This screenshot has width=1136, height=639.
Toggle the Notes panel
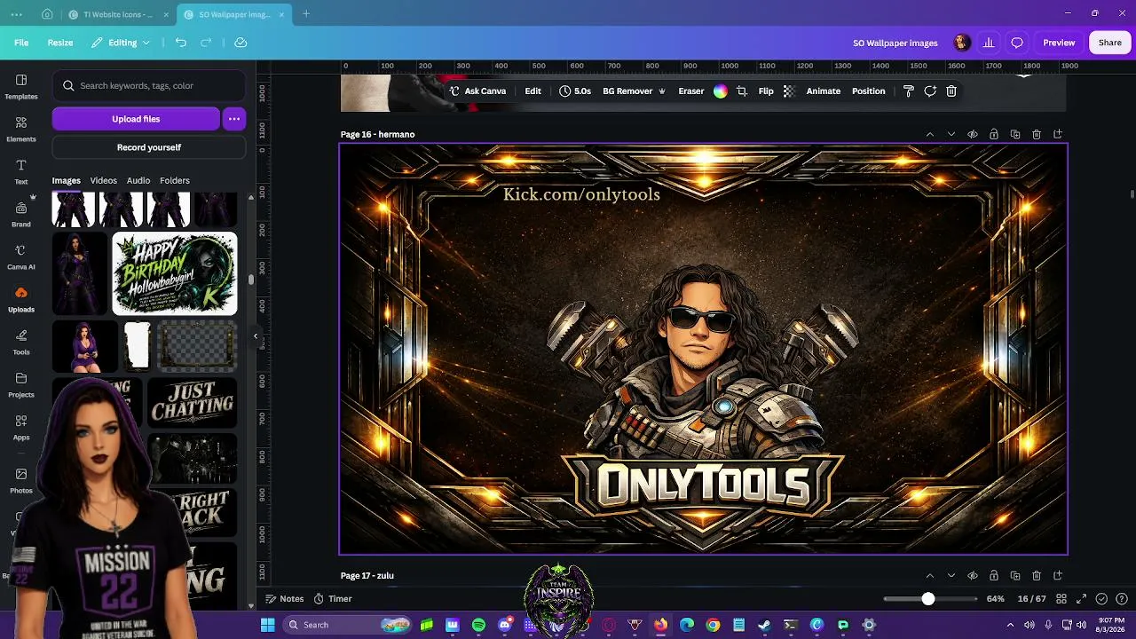coord(284,599)
